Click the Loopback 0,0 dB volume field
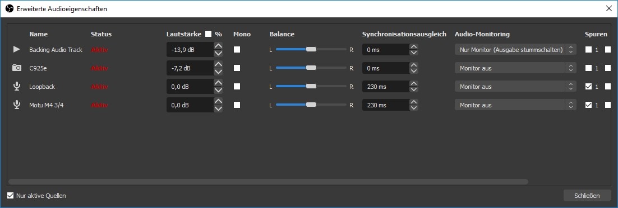 (190, 87)
